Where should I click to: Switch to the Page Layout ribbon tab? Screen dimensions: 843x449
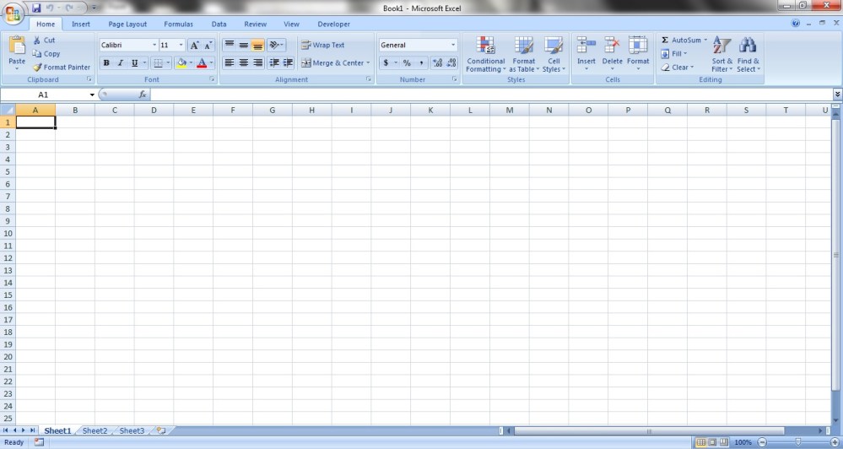(x=127, y=24)
